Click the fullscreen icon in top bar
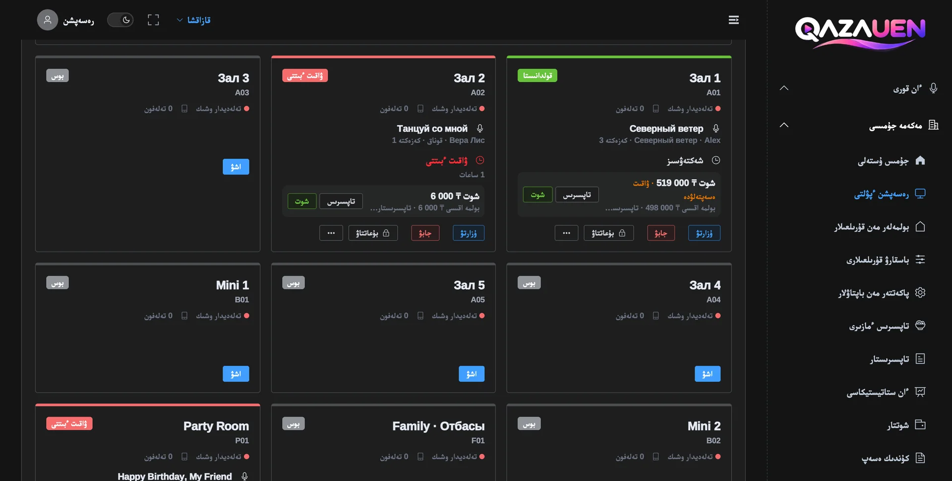The width and height of the screenshot is (952, 481). coord(153,20)
